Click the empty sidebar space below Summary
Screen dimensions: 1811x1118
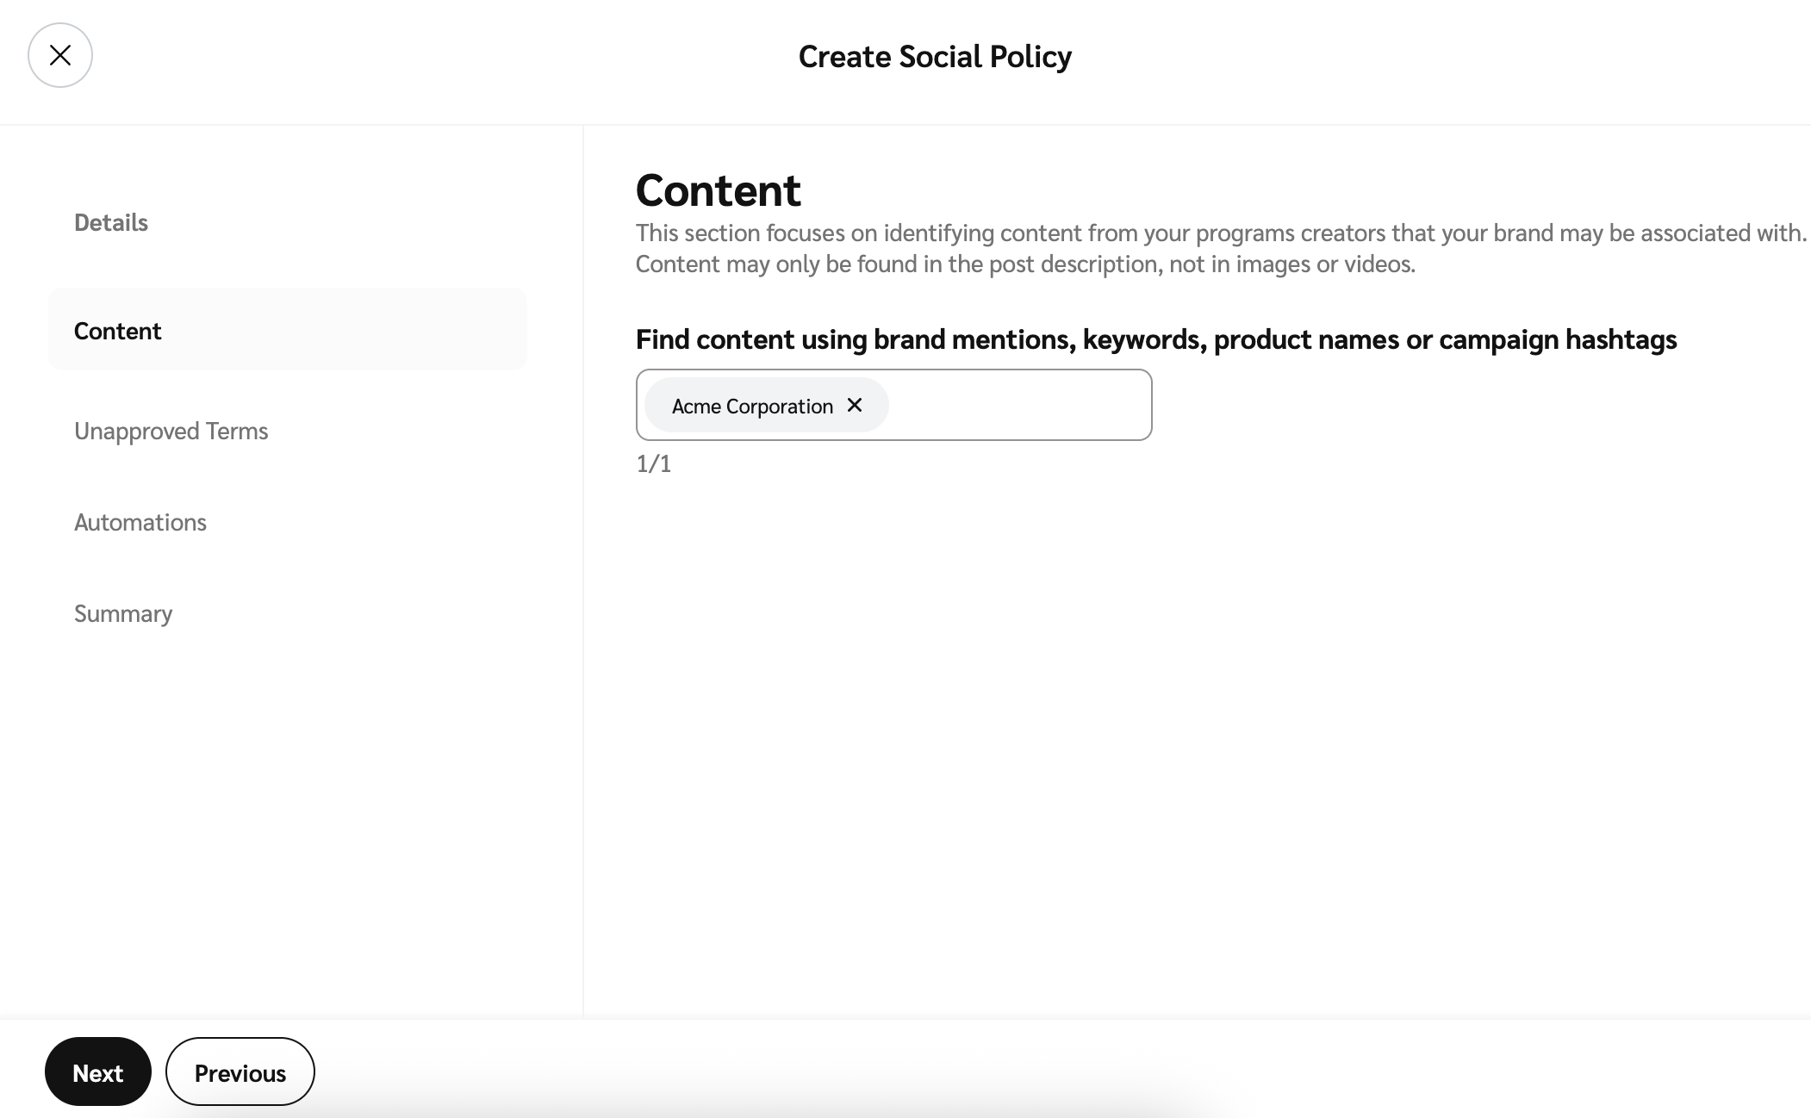pos(284,818)
